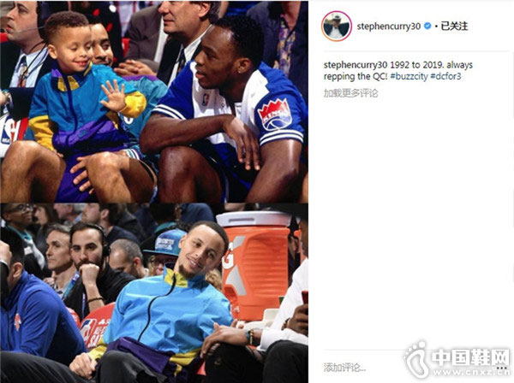Click the blue verified badge
514x383 pixels.
point(427,26)
